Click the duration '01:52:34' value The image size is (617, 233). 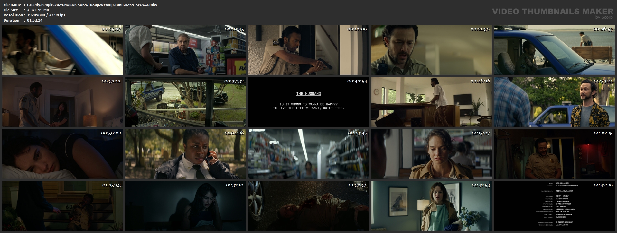coord(35,20)
